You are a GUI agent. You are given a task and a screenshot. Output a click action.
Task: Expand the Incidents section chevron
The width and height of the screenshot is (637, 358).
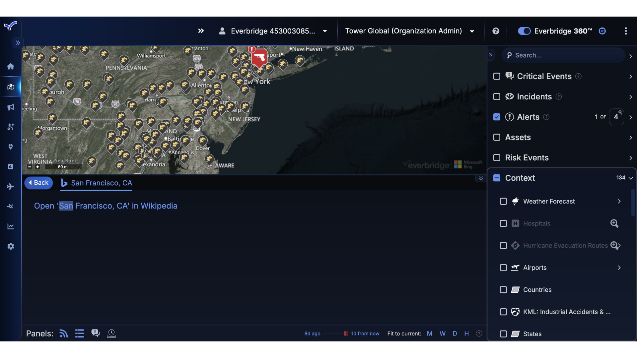[x=630, y=97]
